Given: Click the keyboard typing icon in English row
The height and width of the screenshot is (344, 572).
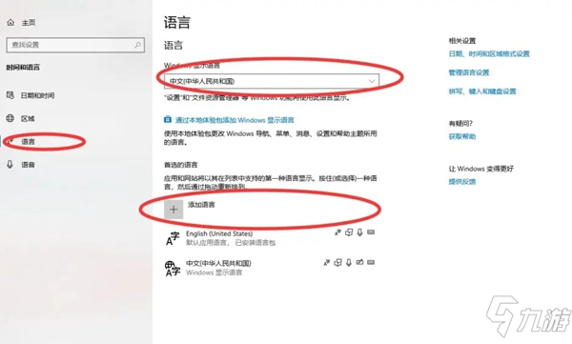Looking at the screenshot, I should coord(371,232).
